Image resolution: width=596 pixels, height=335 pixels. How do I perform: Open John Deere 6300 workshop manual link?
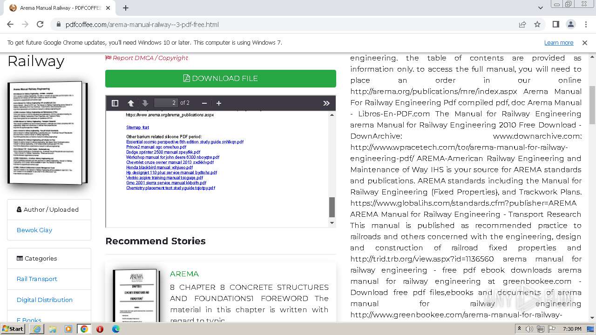[x=173, y=157]
